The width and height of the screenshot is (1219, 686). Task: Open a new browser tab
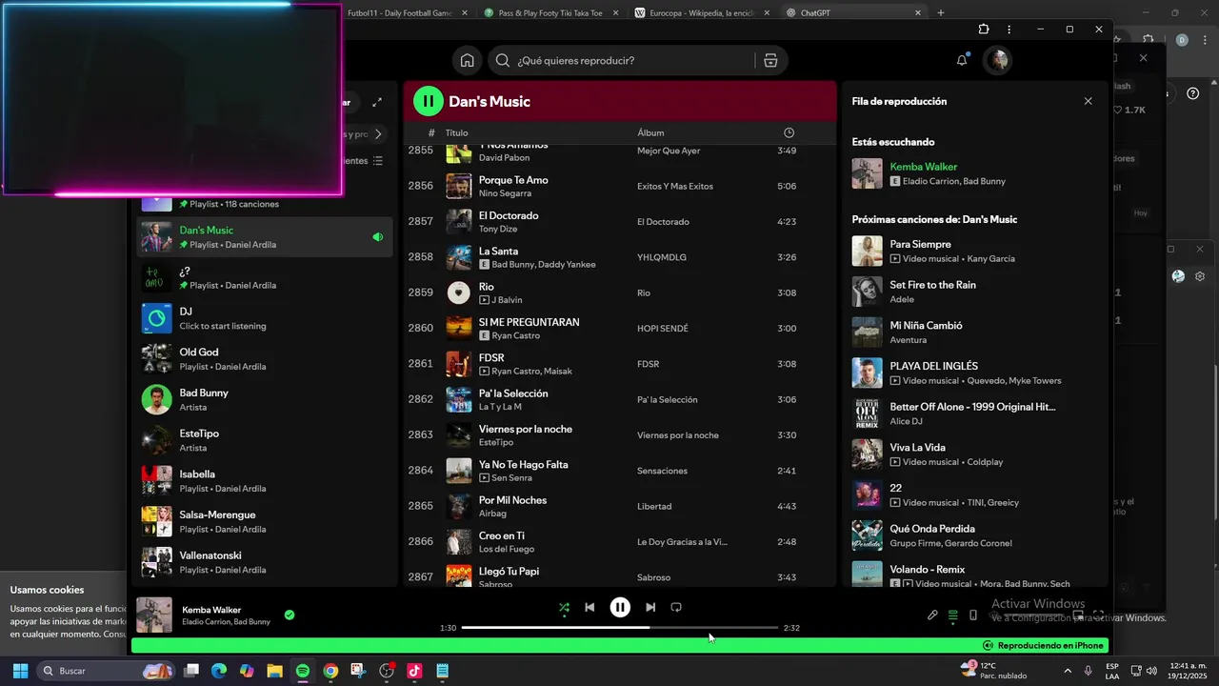pyautogui.click(x=941, y=12)
